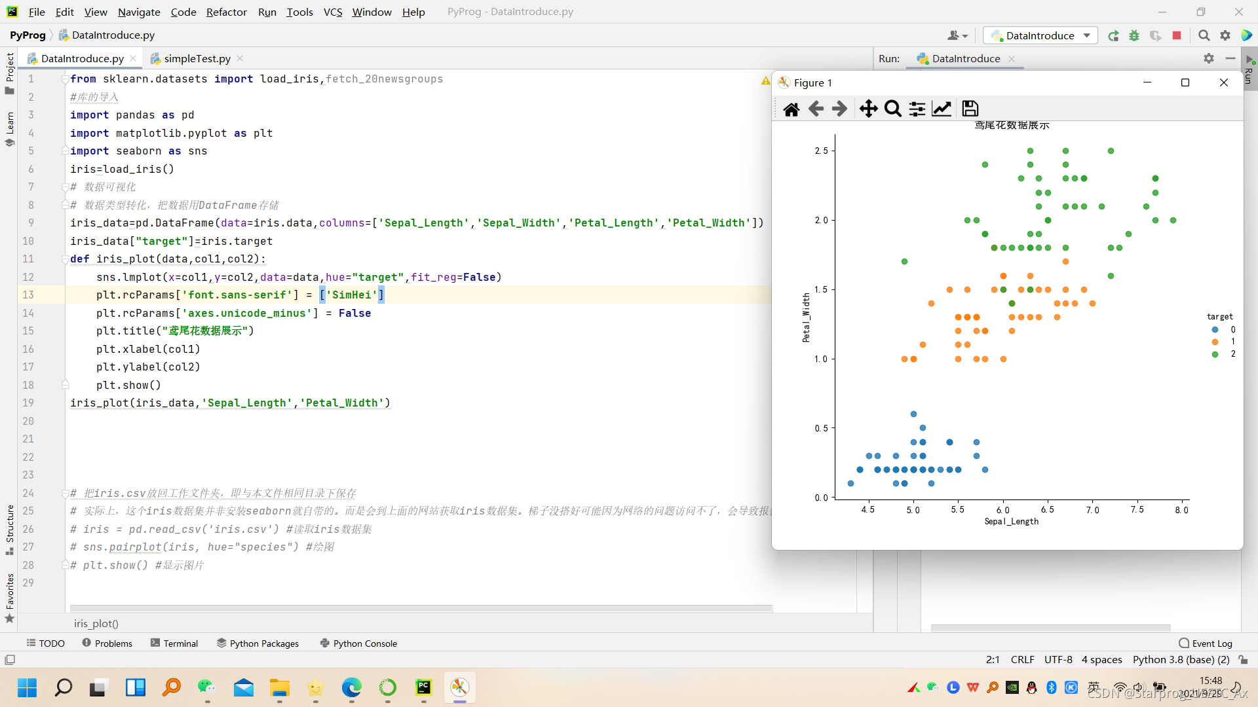Click the matplotlib Home reset view icon
The image size is (1258, 707).
click(x=791, y=109)
